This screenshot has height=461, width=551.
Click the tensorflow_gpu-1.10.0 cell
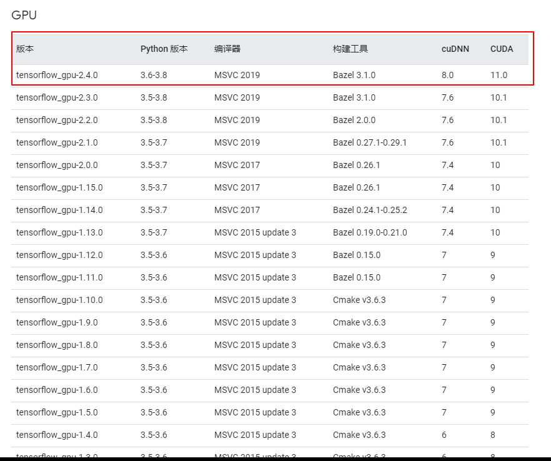point(59,300)
